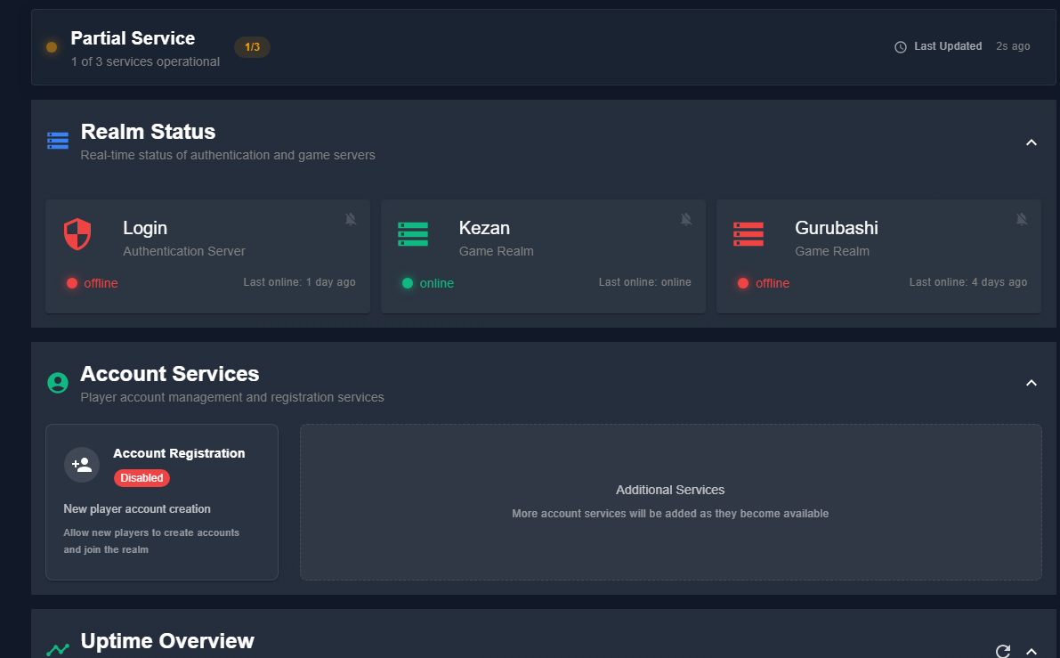The height and width of the screenshot is (658, 1060).
Task: Click the red Gurubashi server icon
Action: pos(748,234)
